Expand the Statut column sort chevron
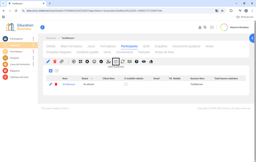 click(x=92, y=79)
